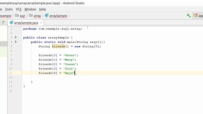This screenshot has width=203, height=114.
Task: Select the suyi breadcrumb folder
Action: click(x=23, y=16)
